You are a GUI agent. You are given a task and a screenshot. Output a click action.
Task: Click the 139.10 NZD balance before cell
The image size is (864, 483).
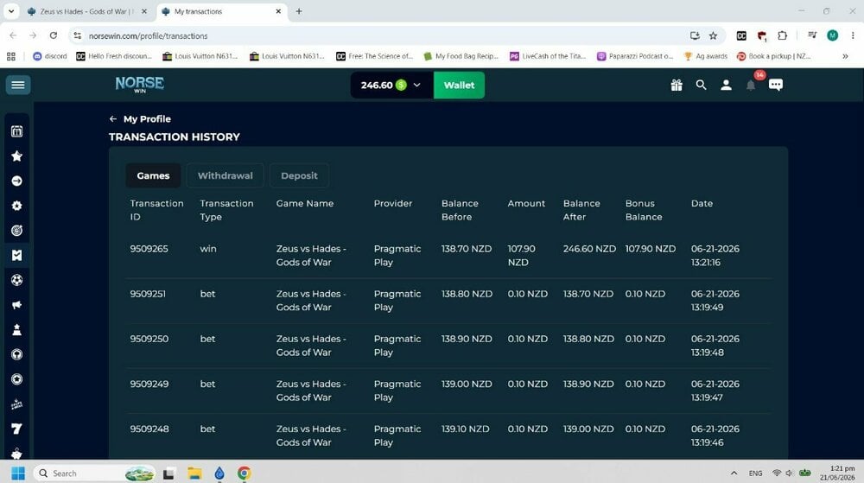pos(465,429)
